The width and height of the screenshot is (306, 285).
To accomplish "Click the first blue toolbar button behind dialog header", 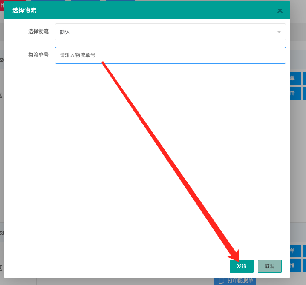I will 48,0.
